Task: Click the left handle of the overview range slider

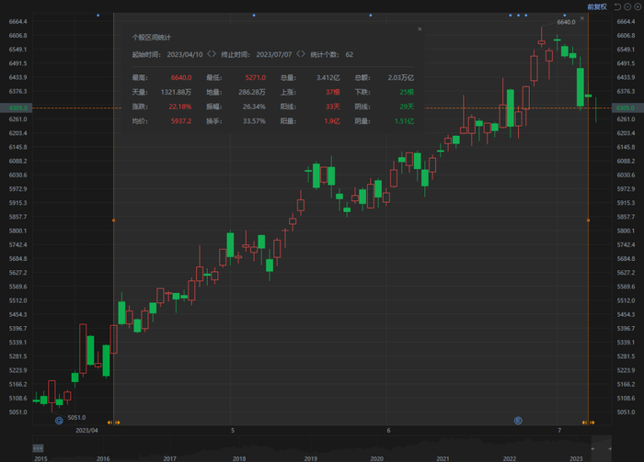Action: pyautogui.click(x=592, y=448)
